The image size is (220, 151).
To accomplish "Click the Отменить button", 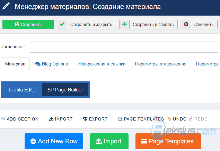I will [199, 24].
